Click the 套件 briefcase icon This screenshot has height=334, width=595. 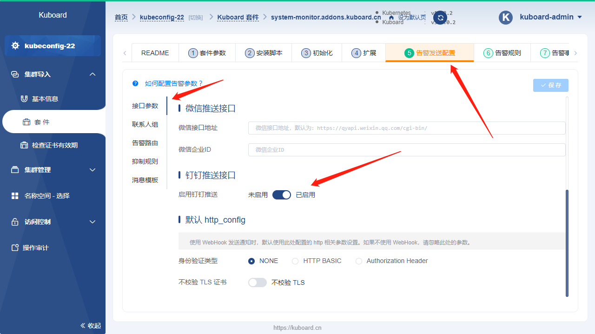coord(26,122)
